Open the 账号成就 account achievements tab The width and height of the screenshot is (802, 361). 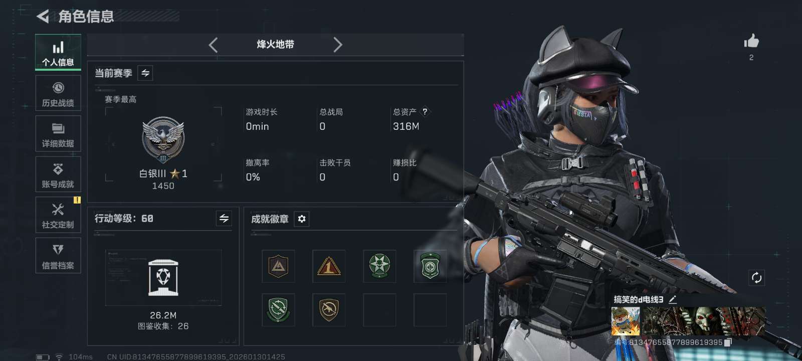(x=58, y=174)
